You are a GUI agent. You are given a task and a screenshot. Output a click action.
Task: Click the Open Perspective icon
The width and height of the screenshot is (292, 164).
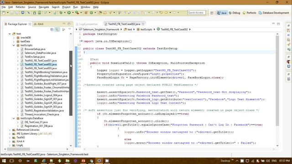coord(212,13)
